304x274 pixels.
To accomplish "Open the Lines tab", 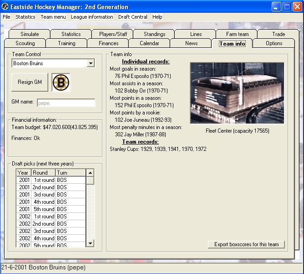I will click(196, 34).
